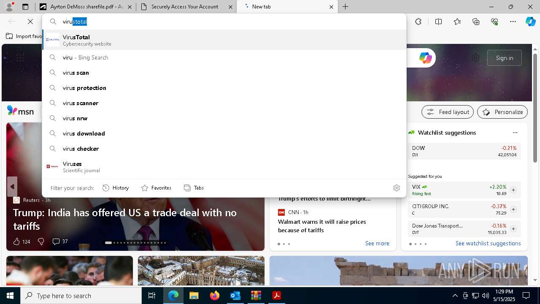Open new tab page settings gear
The height and width of the screenshot is (304, 540).
475,58
